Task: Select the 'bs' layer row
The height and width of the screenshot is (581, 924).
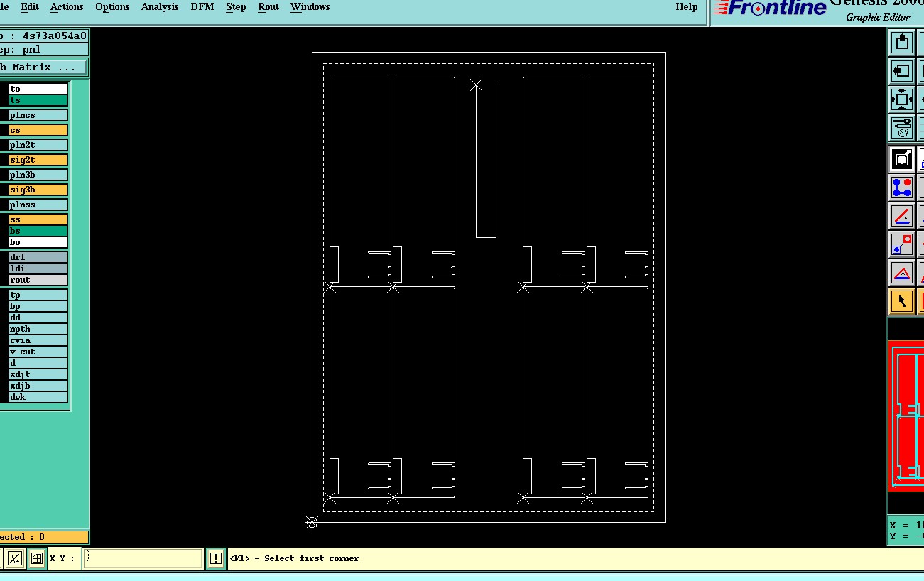Action: point(38,231)
